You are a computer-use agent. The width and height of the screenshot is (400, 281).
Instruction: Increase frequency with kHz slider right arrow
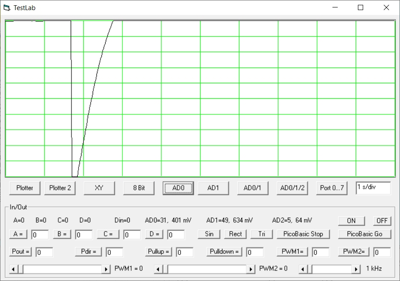[x=356, y=269]
